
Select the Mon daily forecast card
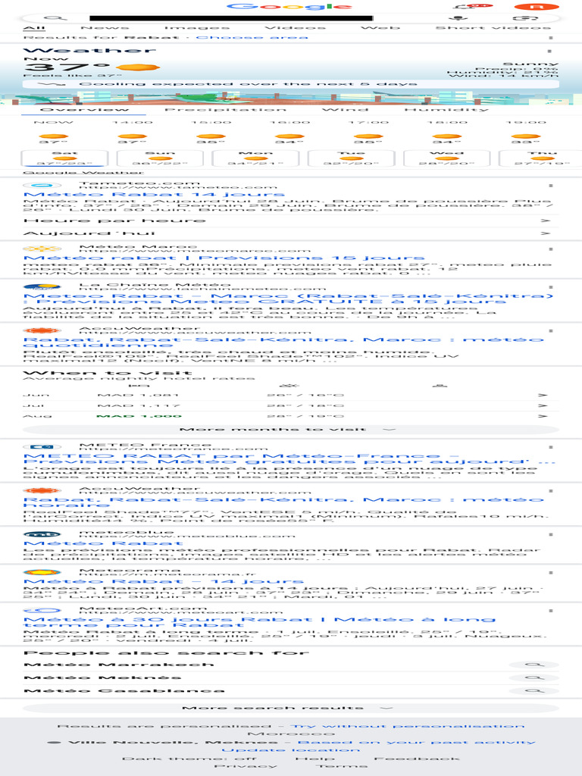255,158
